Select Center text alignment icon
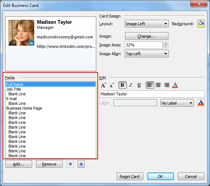The height and width of the screenshot is (186, 210). [158, 85]
